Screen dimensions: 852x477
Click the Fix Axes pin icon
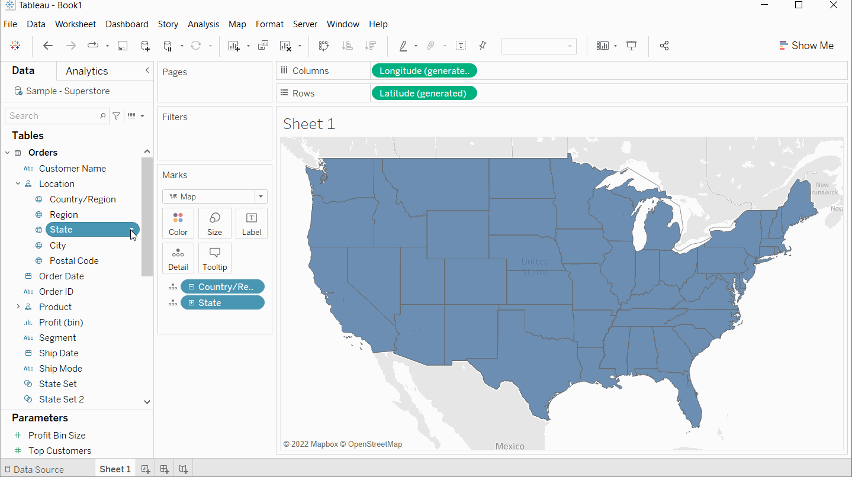(483, 46)
